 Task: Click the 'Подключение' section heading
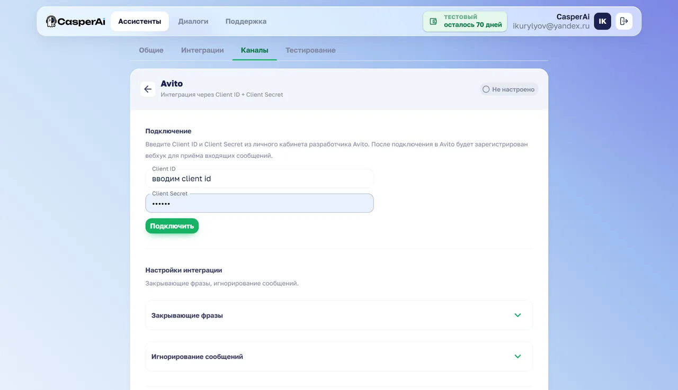tap(168, 131)
